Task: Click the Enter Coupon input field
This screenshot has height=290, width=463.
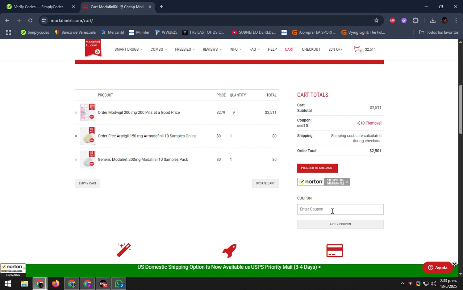Action: [x=340, y=209]
